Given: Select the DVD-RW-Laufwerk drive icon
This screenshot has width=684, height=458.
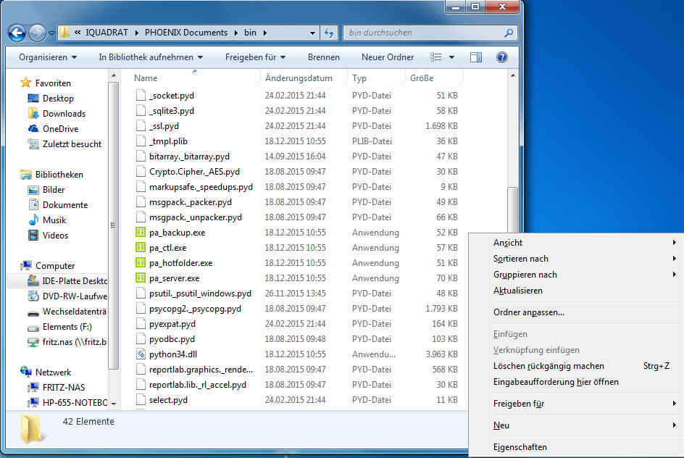Looking at the screenshot, I should tap(33, 296).
